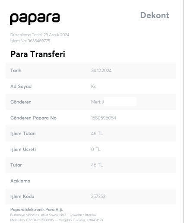
Task: Click the Tutar row amount 46 TL
Action: point(97,165)
